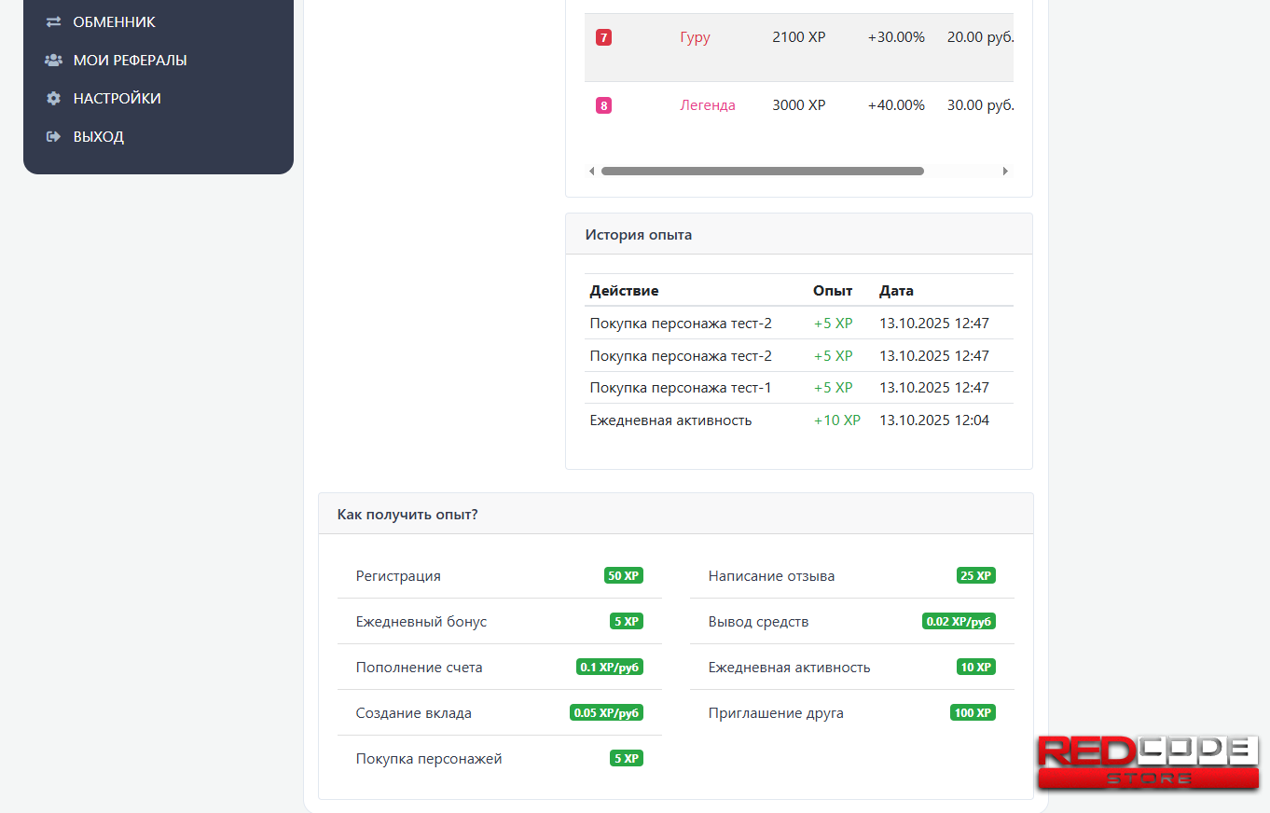Viewport: 1270px width, 813px height.
Task: Open the Легенда character link
Action: point(708,105)
